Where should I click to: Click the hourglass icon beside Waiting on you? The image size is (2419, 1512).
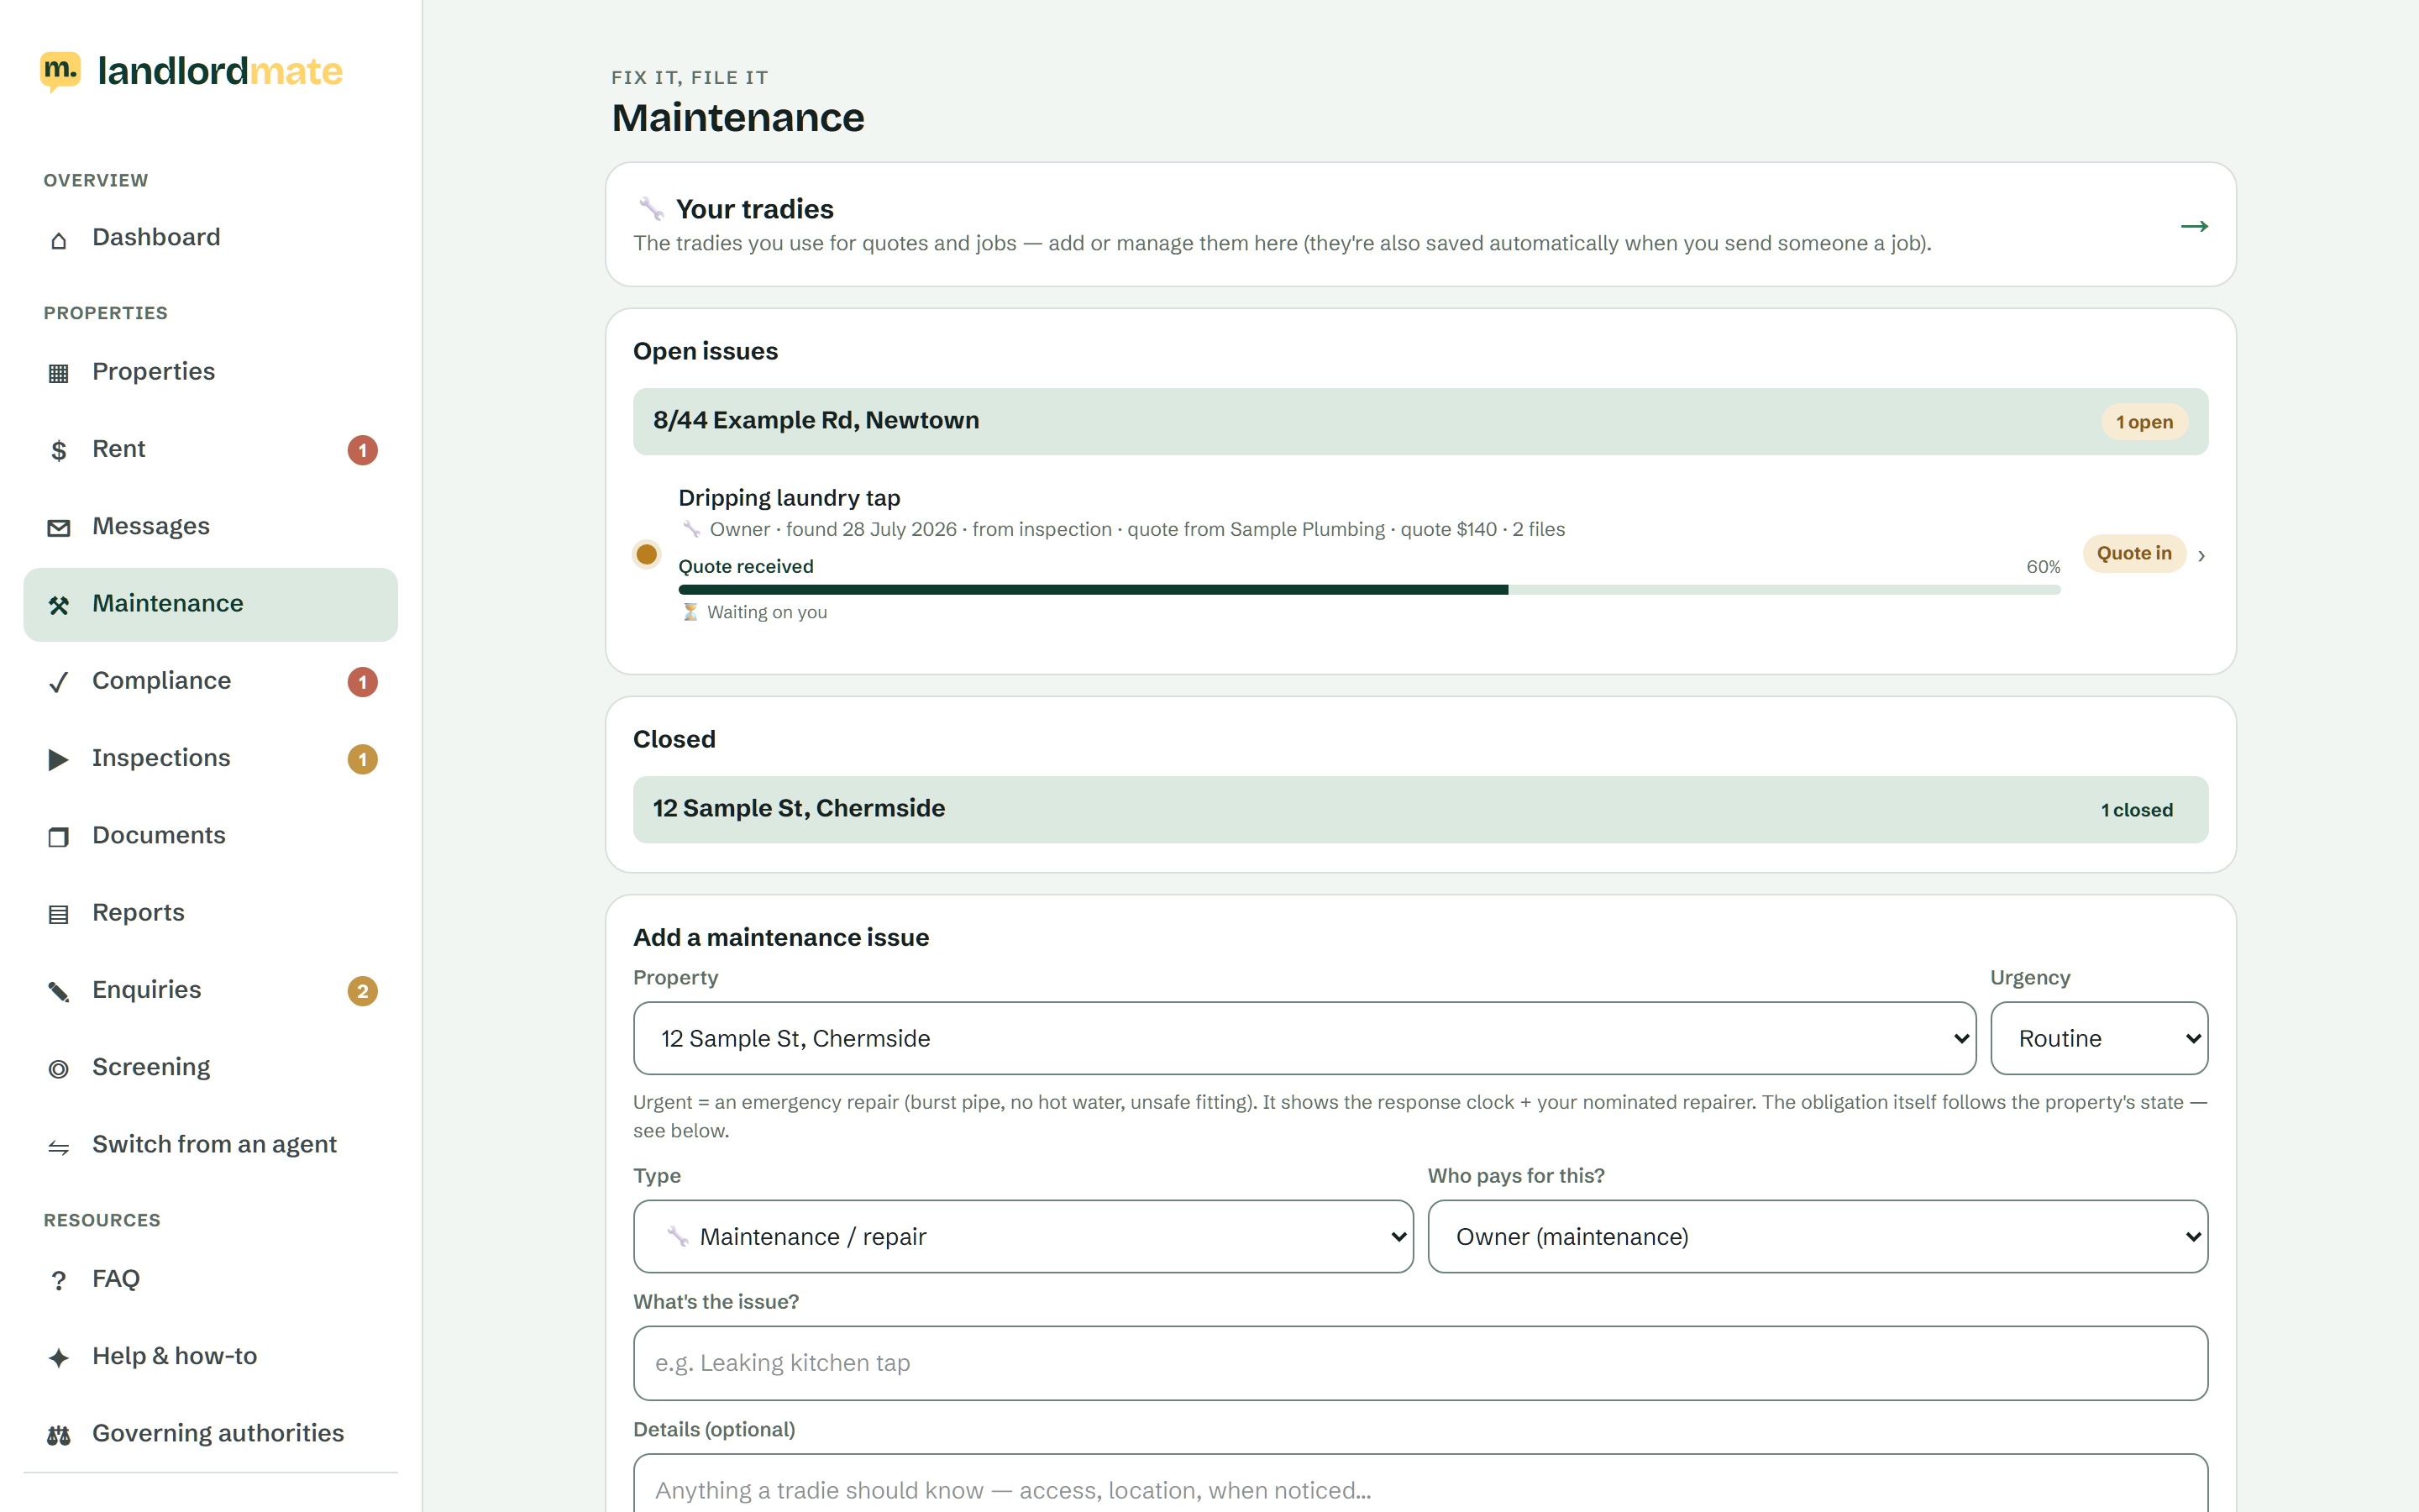[x=690, y=612]
